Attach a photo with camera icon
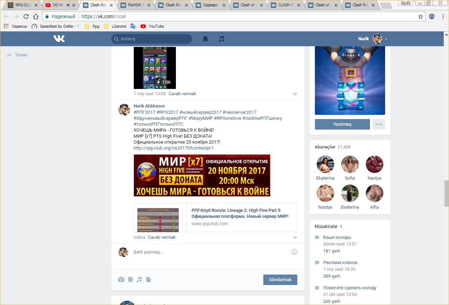Viewport: 449px width, 305px height. click(x=121, y=279)
